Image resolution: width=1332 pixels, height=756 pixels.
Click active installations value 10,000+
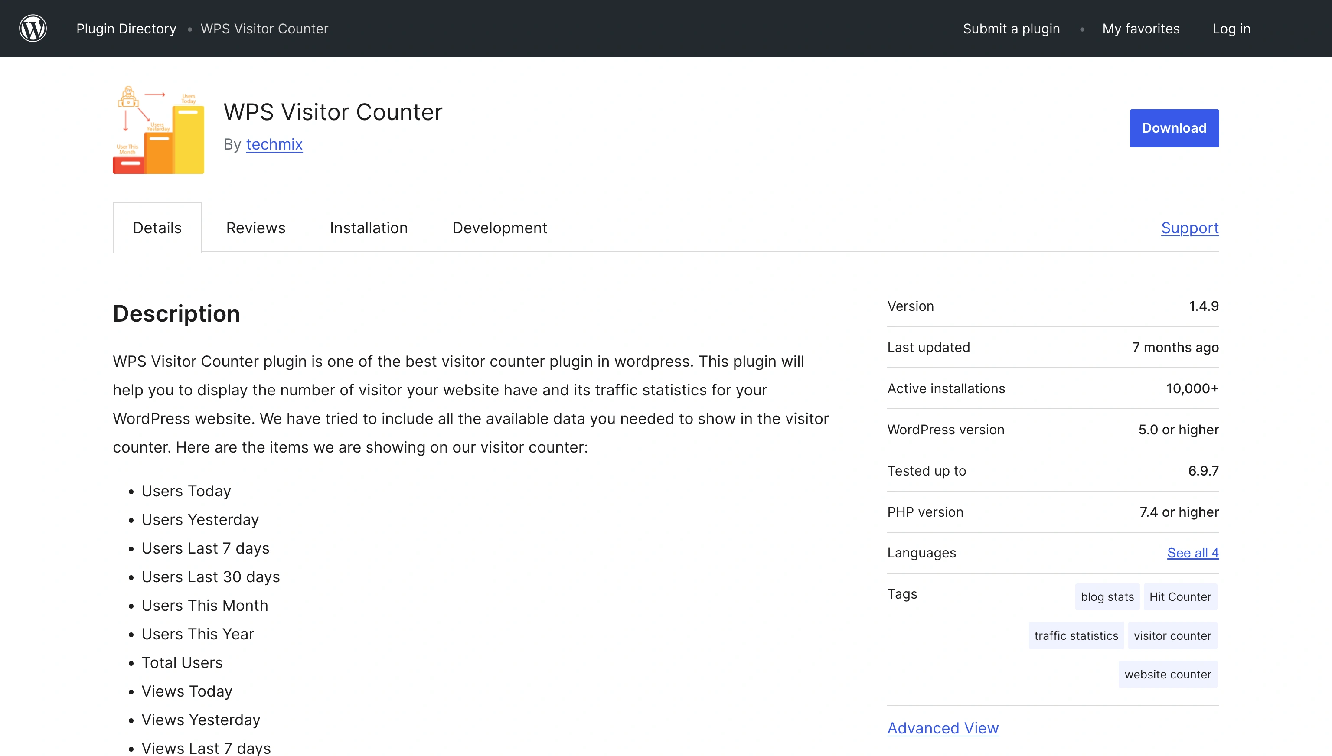click(x=1192, y=388)
